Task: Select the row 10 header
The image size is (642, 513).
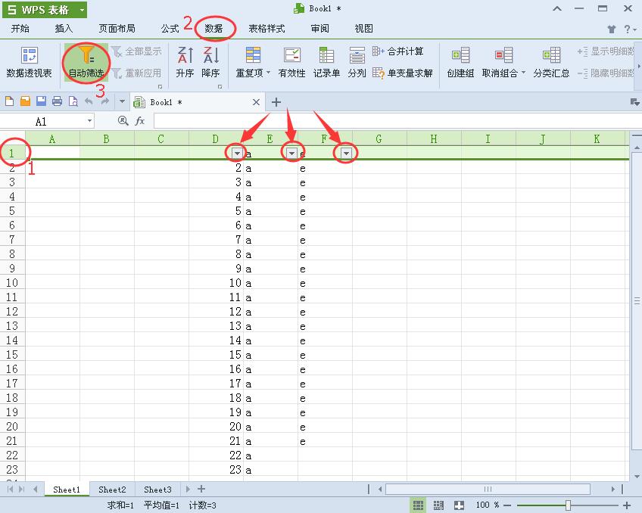Action: pos(12,283)
